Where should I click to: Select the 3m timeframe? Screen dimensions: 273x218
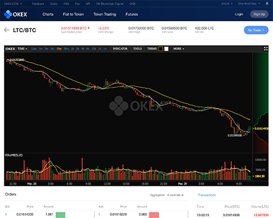[46, 49]
